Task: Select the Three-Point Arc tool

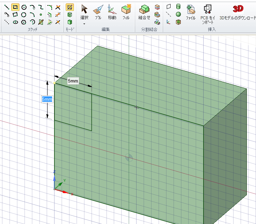Action: click(32, 15)
